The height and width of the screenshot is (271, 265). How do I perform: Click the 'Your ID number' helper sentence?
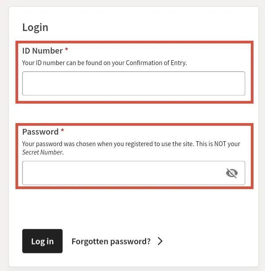[104, 63]
